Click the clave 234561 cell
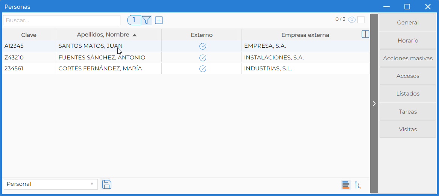Viewport: 439px width, 196px height. [x=29, y=68]
